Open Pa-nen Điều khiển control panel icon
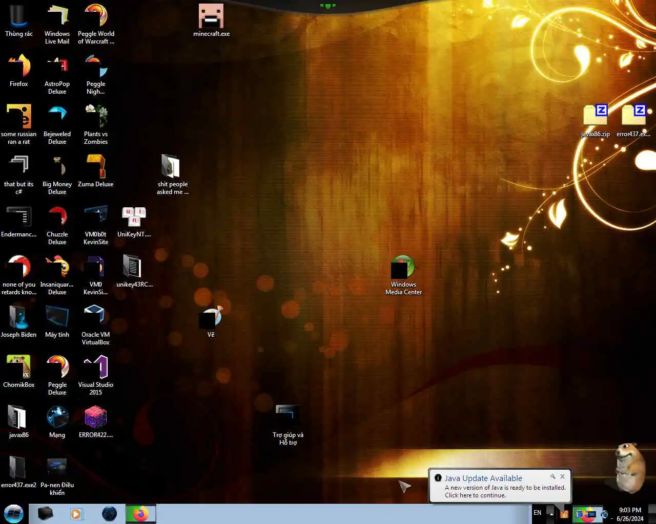This screenshot has height=524, width=656. click(57, 475)
